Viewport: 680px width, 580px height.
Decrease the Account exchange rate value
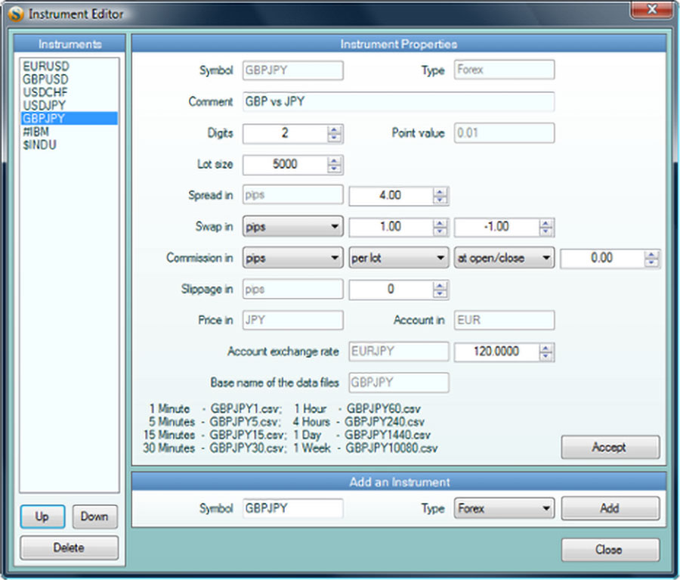tap(546, 356)
